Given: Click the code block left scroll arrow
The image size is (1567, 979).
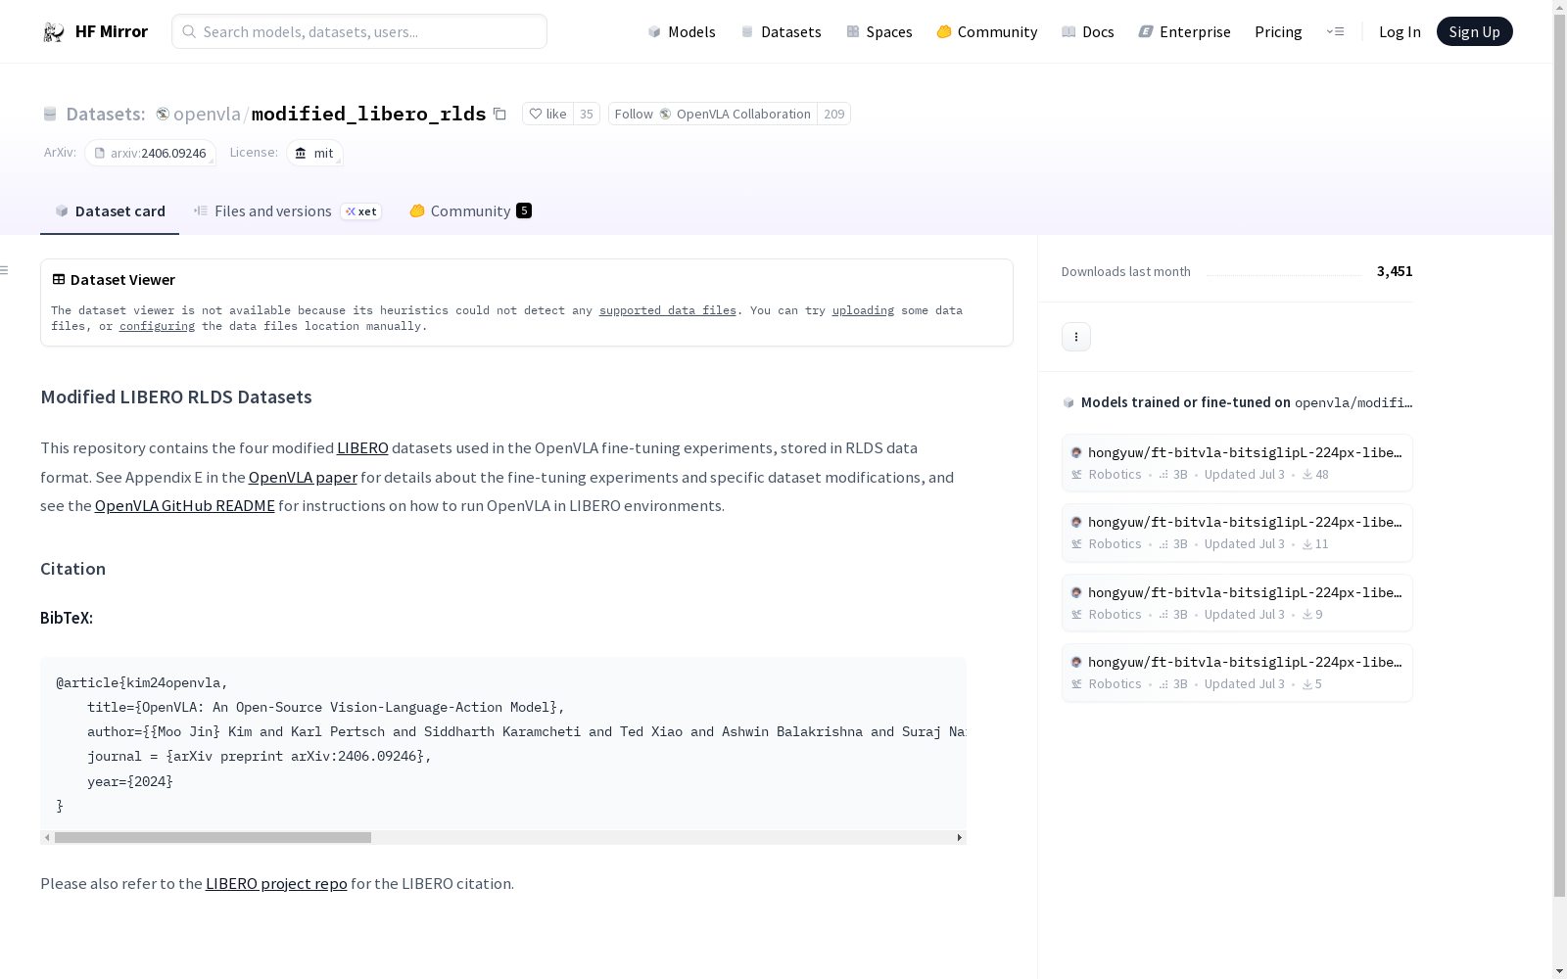Looking at the screenshot, I should (47, 838).
